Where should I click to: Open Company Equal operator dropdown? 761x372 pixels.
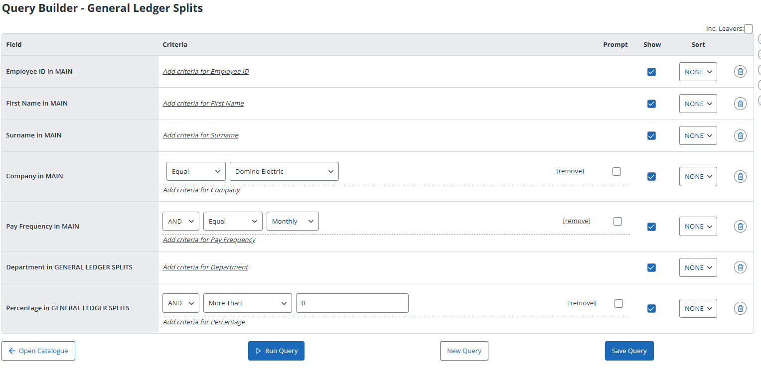[x=196, y=171]
